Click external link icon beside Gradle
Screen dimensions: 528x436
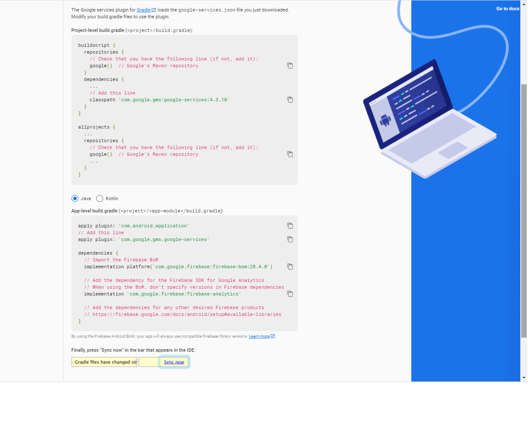point(154,10)
